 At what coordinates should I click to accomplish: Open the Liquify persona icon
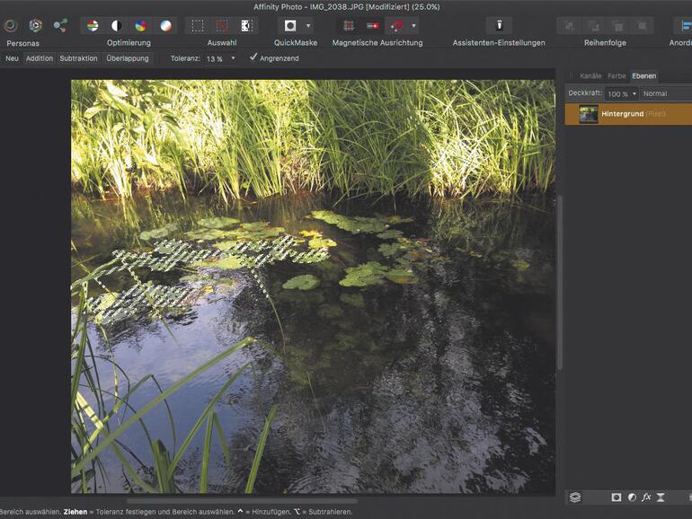click(35, 25)
